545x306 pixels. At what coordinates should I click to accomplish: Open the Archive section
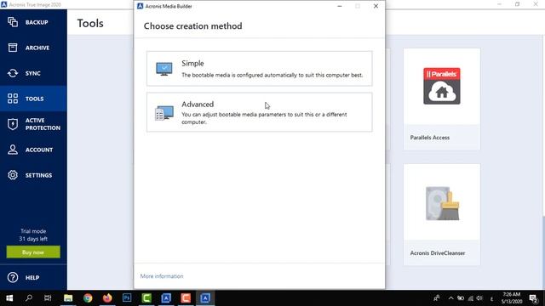click(33, 48)
